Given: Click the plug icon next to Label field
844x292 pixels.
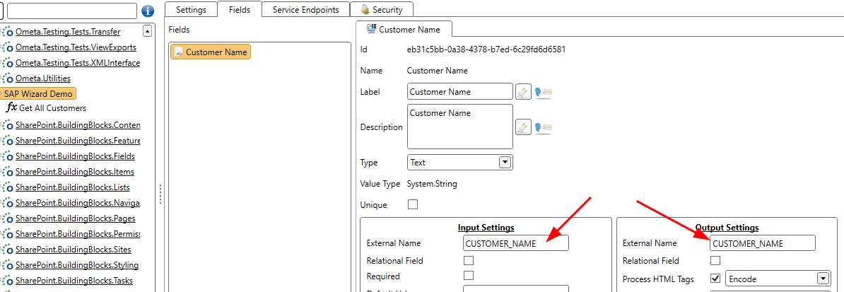Looking at the screenshot, I should tap(523, 92).
